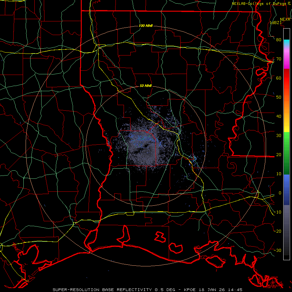Image resolution: width=292 pixels, height=292 pixels.
Task: Click the "[dBZ]" unit label
Action: [x=276, y=22]
